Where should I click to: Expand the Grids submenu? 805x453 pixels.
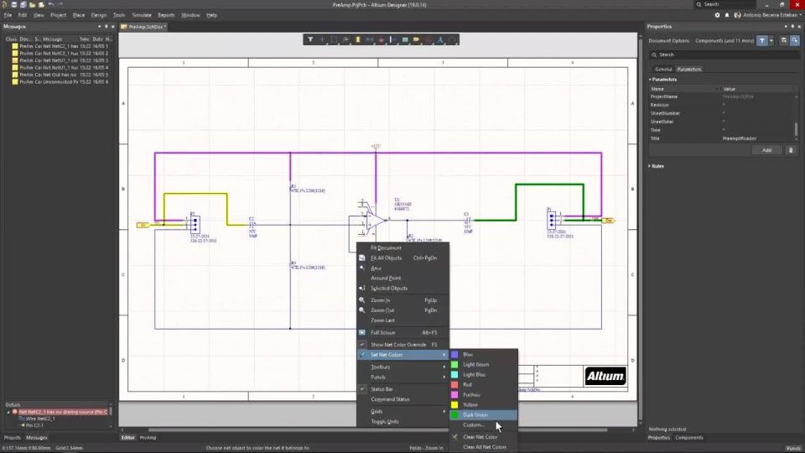click(x=402, y=411)
